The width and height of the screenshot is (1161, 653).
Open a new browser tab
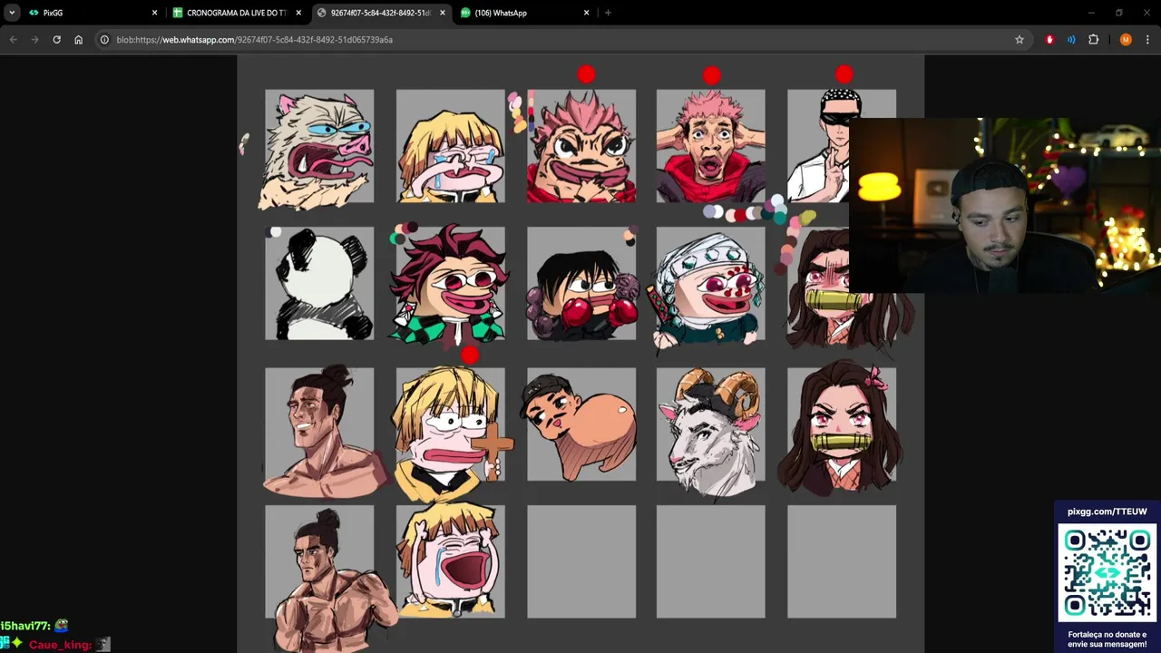(608, 13)
